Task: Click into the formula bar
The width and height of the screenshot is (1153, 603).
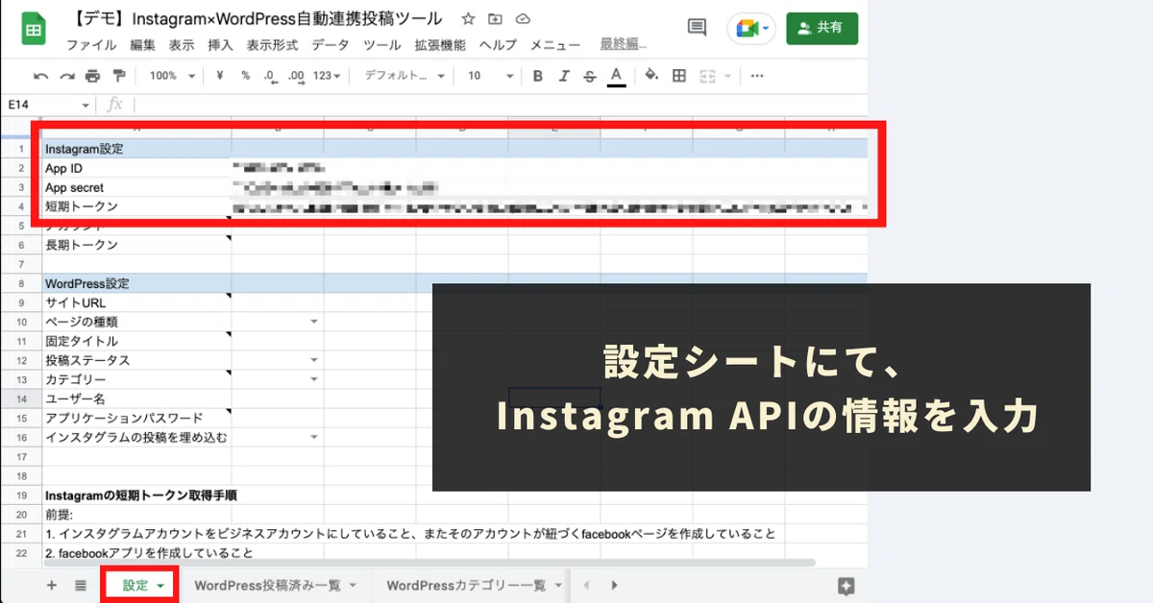Action: pyautogui.click(x=500, y=105)
